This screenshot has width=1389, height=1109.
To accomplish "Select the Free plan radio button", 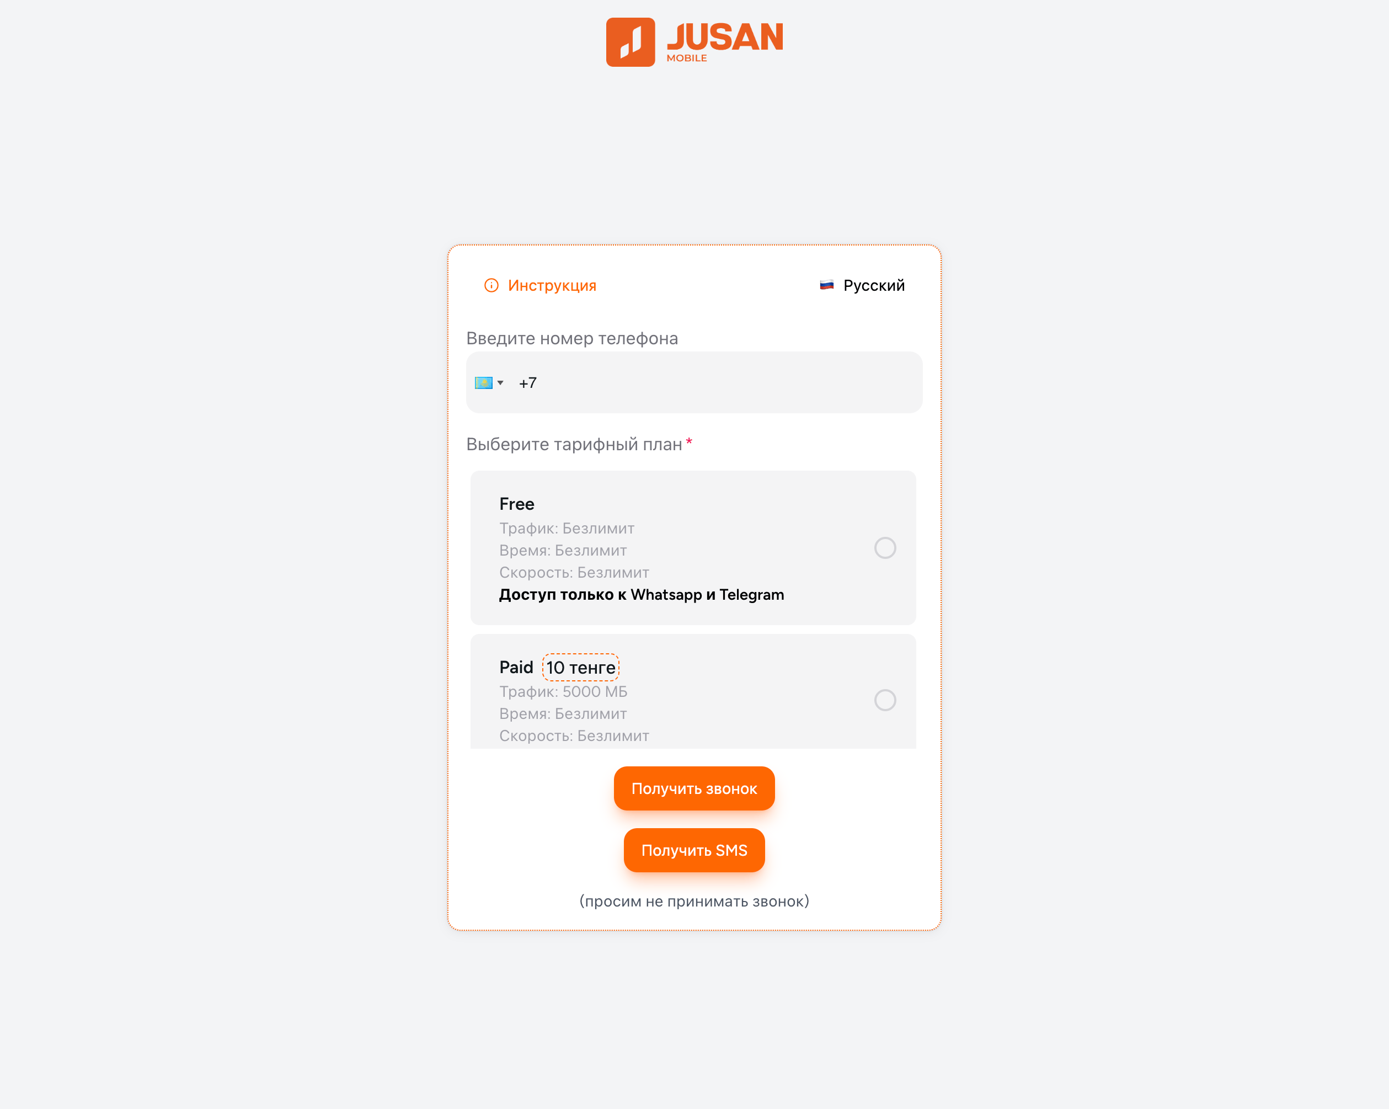I will point(885,548).
